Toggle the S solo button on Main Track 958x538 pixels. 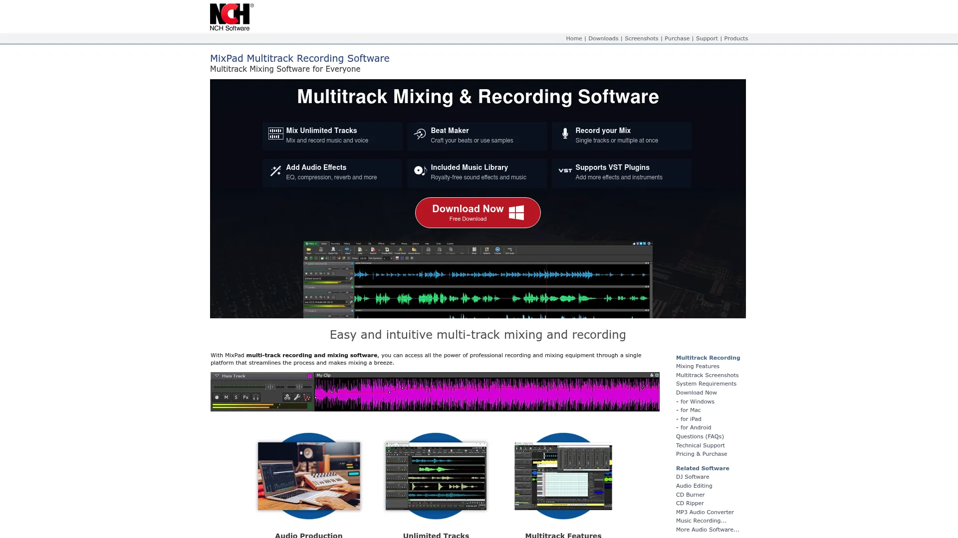click(x=236, y=397)
